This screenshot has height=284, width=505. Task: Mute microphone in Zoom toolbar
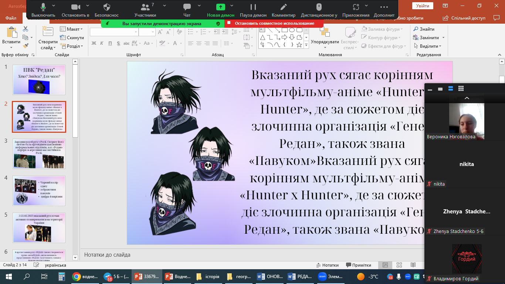pyautogui.click(x=43, y=9)
